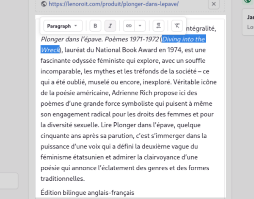The width and height of the screenshot is (254, 199).
Task: Click the word 'traditionnelles.'
Action: (63, 179)
